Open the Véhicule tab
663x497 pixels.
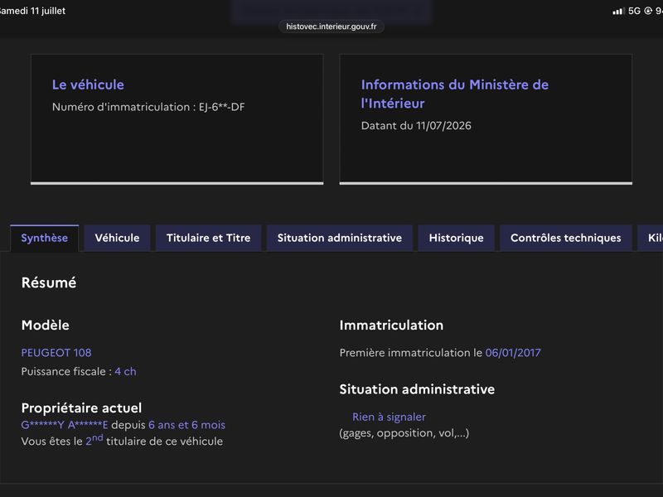click(x=117, y=238)
